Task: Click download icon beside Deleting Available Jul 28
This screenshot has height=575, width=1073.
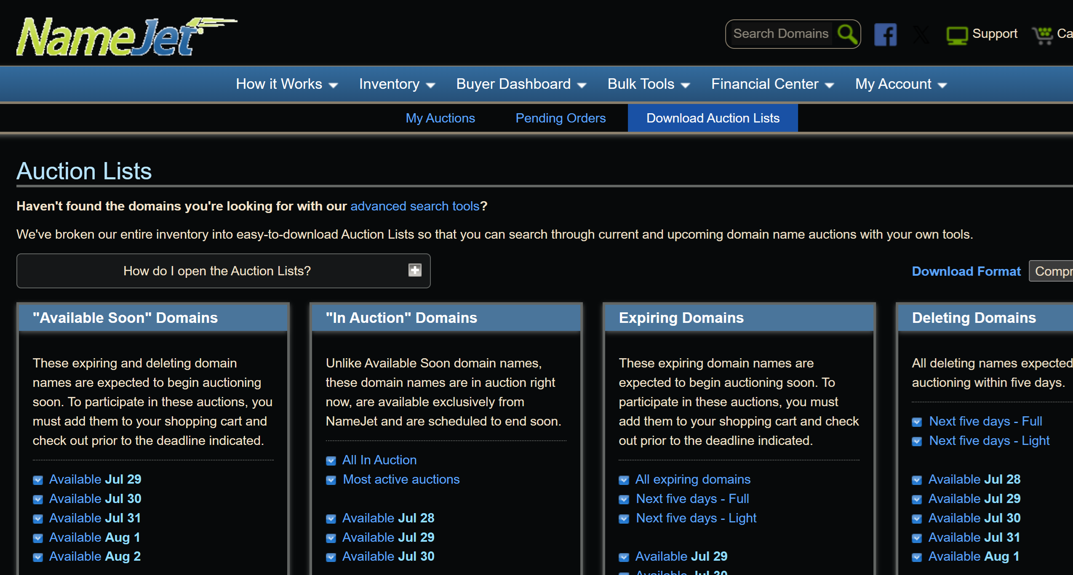Action: pyautogui.click(x=917, y=480)
